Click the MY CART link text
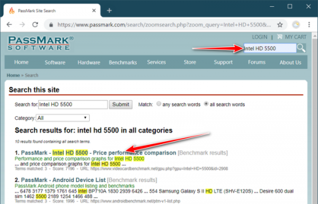The width and height of the screenshot is (318, 204). [296, 37]
